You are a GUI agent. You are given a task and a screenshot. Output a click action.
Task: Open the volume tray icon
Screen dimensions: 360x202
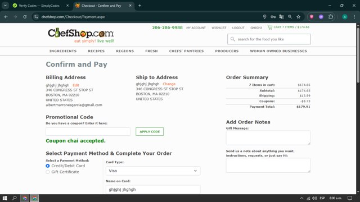point(314,198)
